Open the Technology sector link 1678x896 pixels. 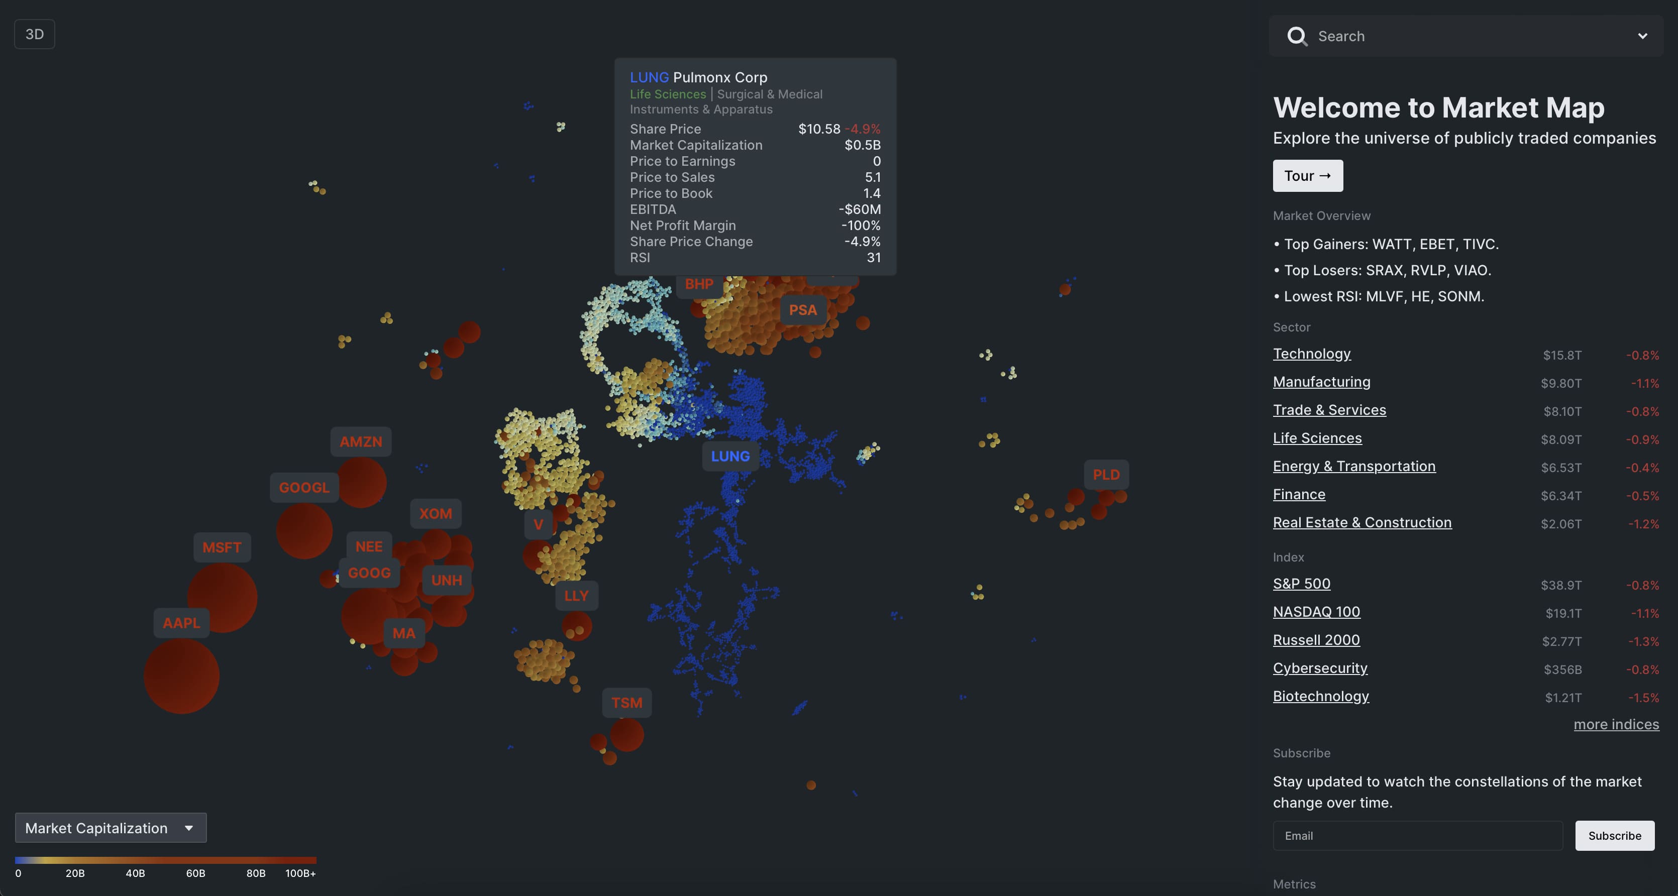point(1311,354)
